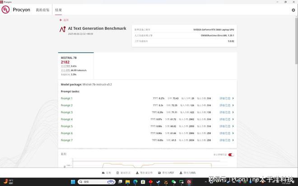
Task: Toggle the show details switch in the monitoring panel
Action: tap(231, 155)
